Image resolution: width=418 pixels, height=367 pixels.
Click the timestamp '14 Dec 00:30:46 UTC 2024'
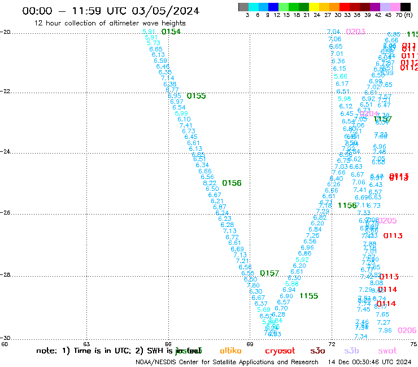pyautogui.click(x=369, y=362)
